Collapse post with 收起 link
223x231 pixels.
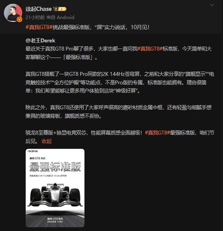click(47, 141)
